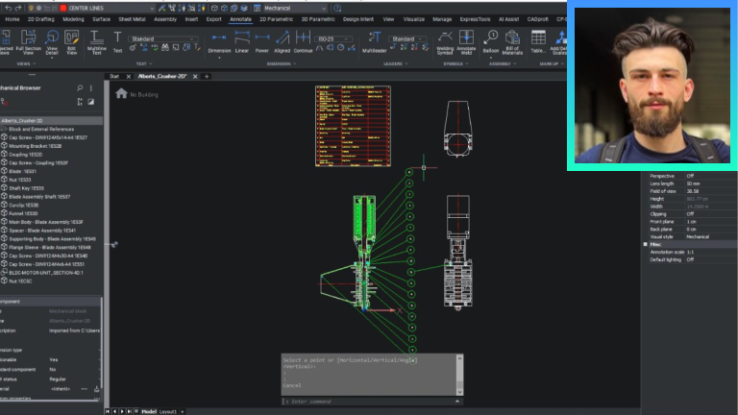Select Mounting Bracket in Mechanical Browser

[x=35, y=146]
